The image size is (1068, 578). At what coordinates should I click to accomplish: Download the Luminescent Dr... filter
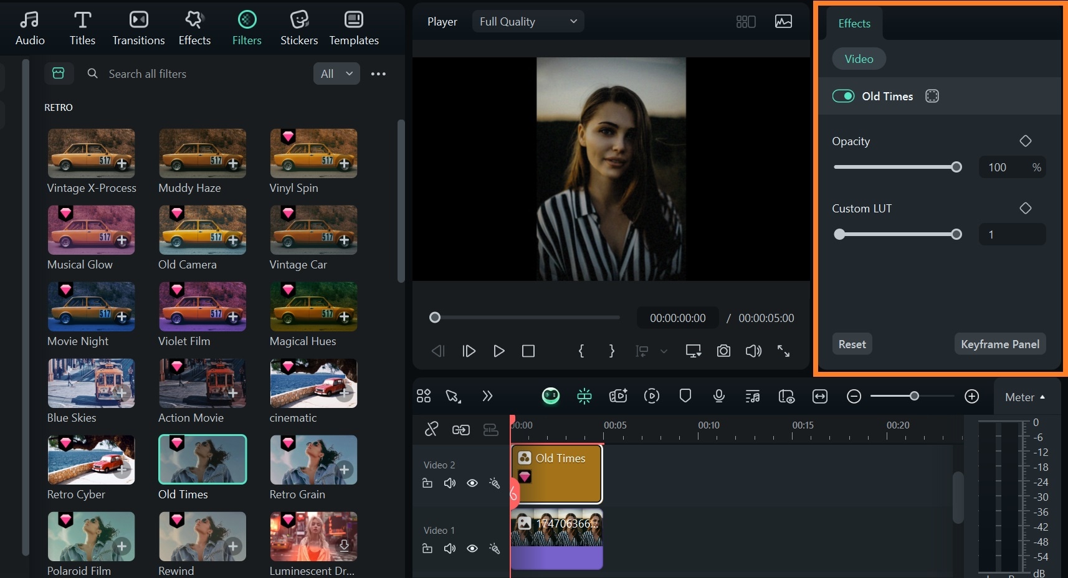pyautogui.click(x=344, y=545)
